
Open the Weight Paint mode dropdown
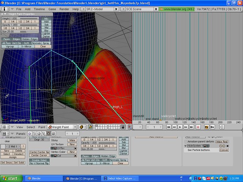[62, 127]
